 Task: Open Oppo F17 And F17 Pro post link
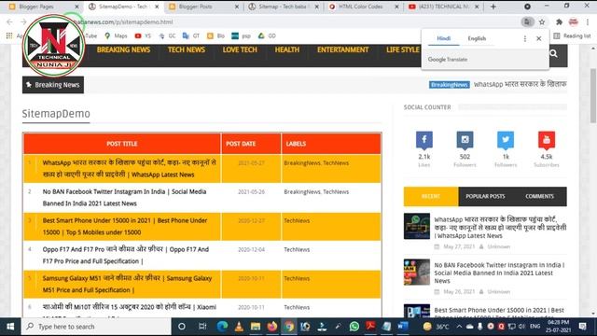[126, 255]
